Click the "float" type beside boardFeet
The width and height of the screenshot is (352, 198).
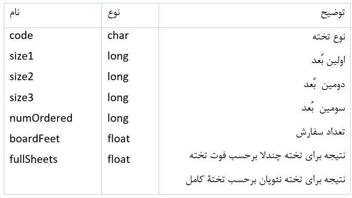(x=119, y=138)
